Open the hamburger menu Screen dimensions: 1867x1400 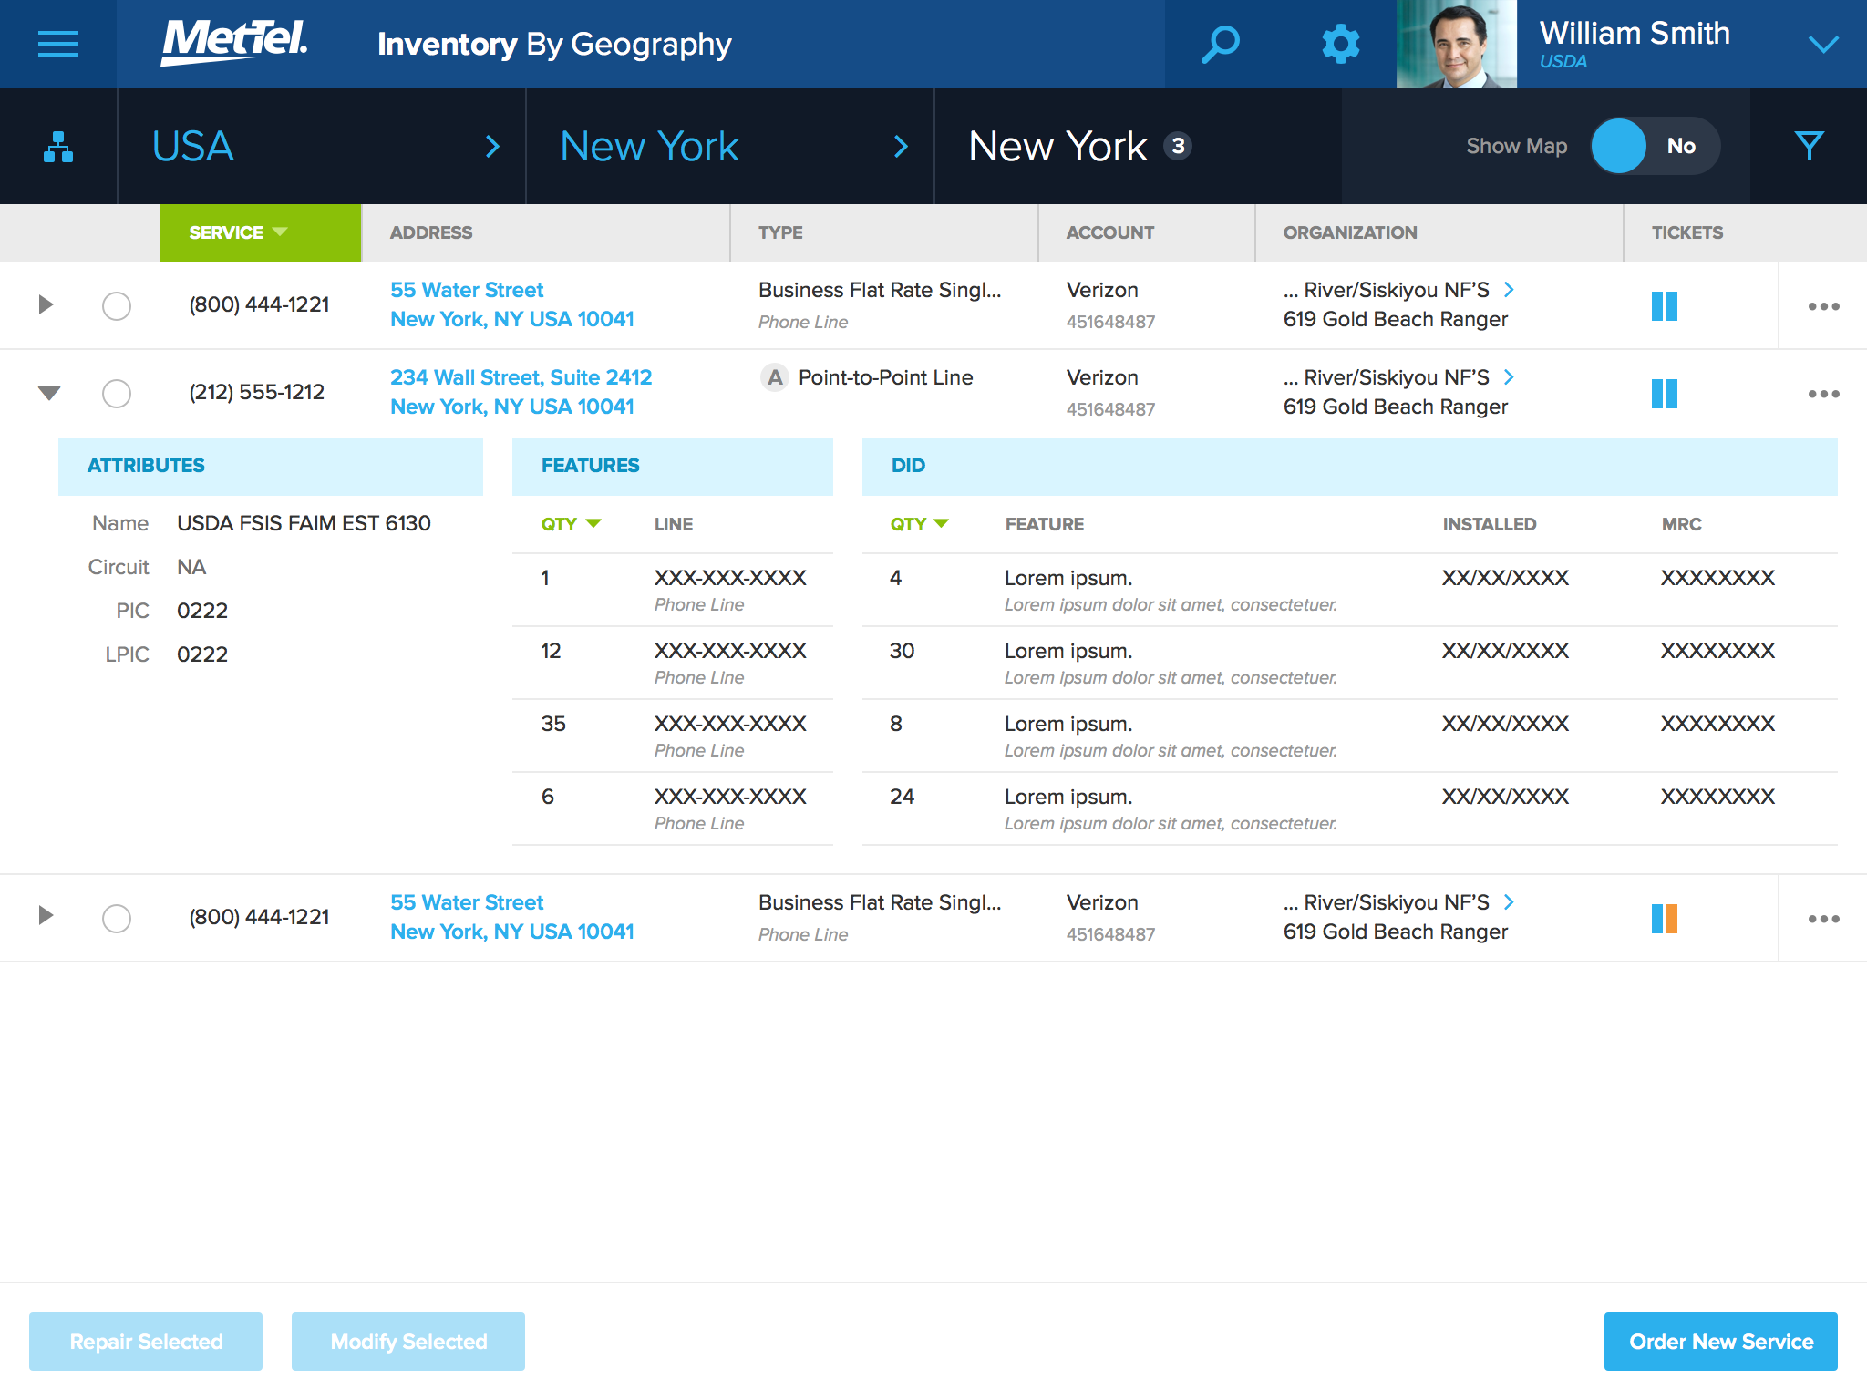[57, 44]
